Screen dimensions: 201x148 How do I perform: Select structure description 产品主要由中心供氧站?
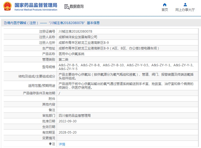(126, 76)
